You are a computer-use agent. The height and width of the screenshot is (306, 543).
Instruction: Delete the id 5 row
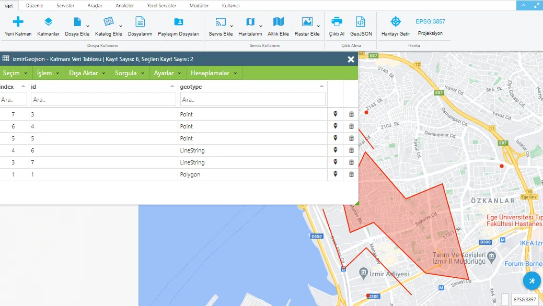pos(351,138)
